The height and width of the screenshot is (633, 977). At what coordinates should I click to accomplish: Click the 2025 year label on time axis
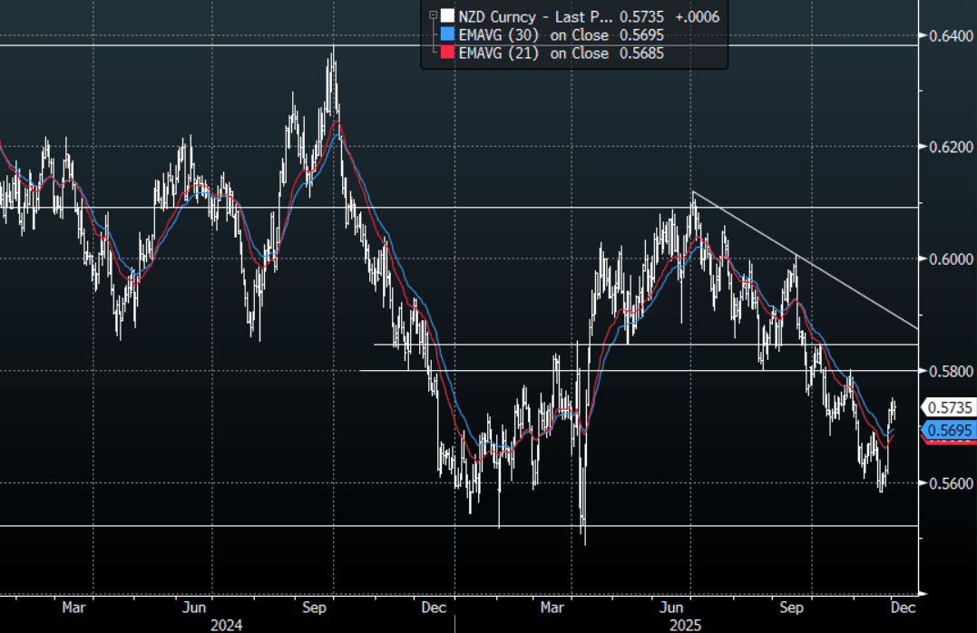[x=687, y=625]
